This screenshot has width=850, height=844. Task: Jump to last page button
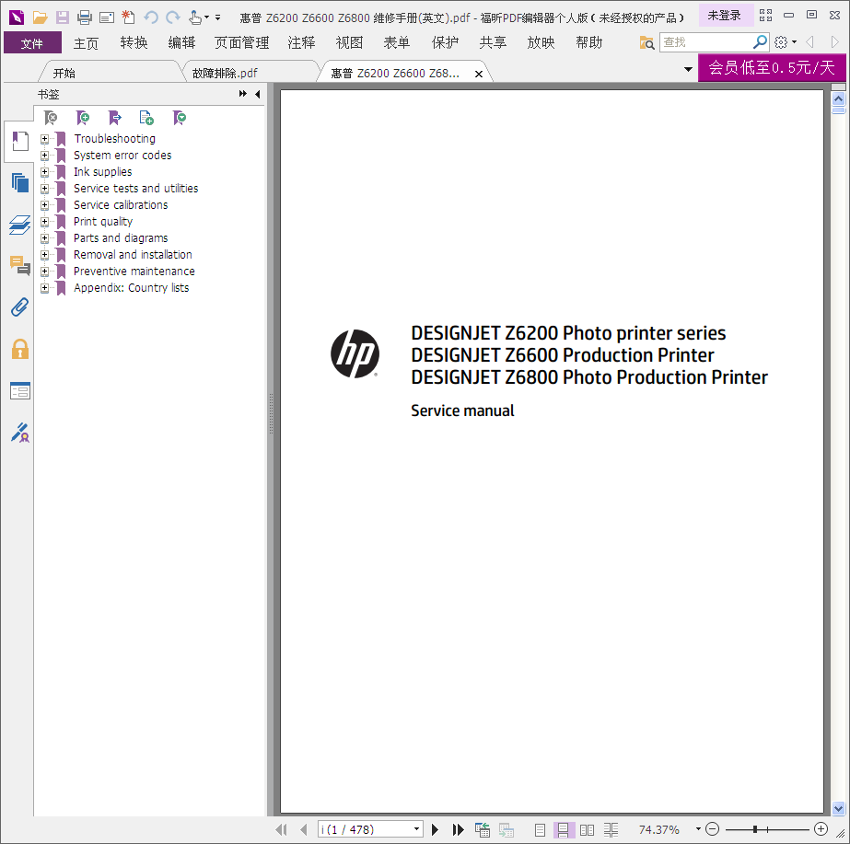(x=458, y=829)
